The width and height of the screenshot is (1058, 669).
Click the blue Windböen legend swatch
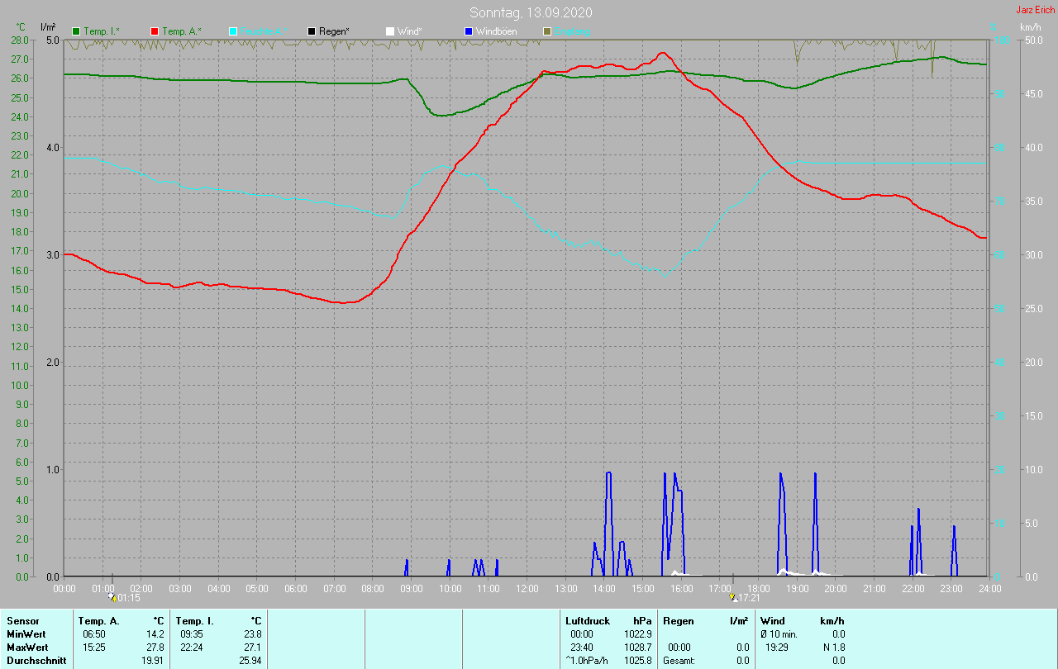point(469,31)
